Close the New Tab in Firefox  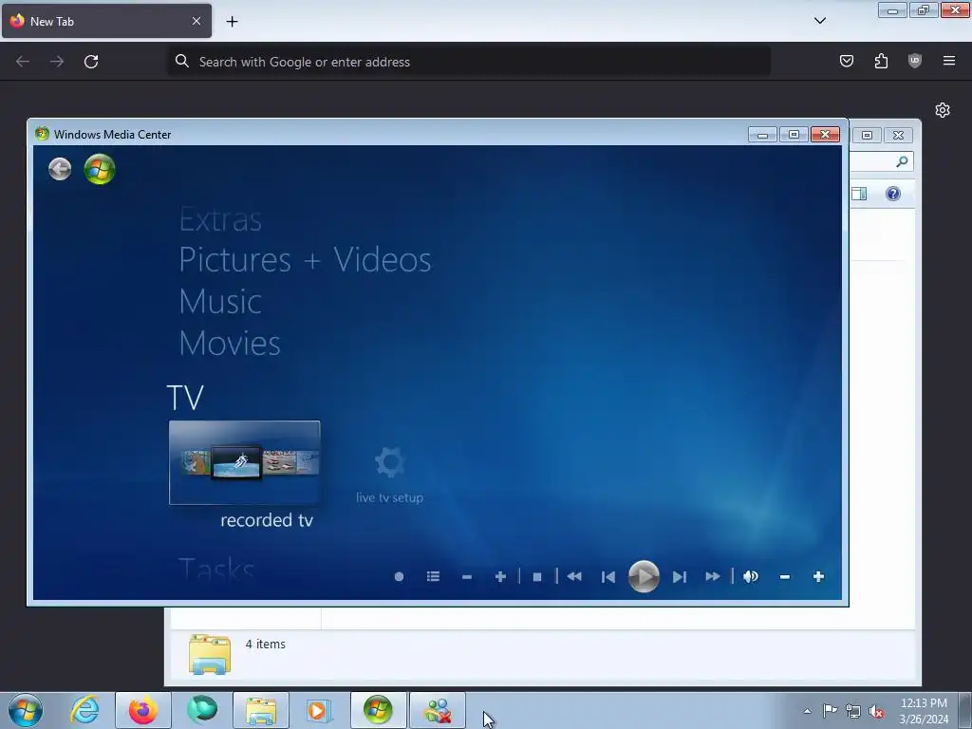196,21
